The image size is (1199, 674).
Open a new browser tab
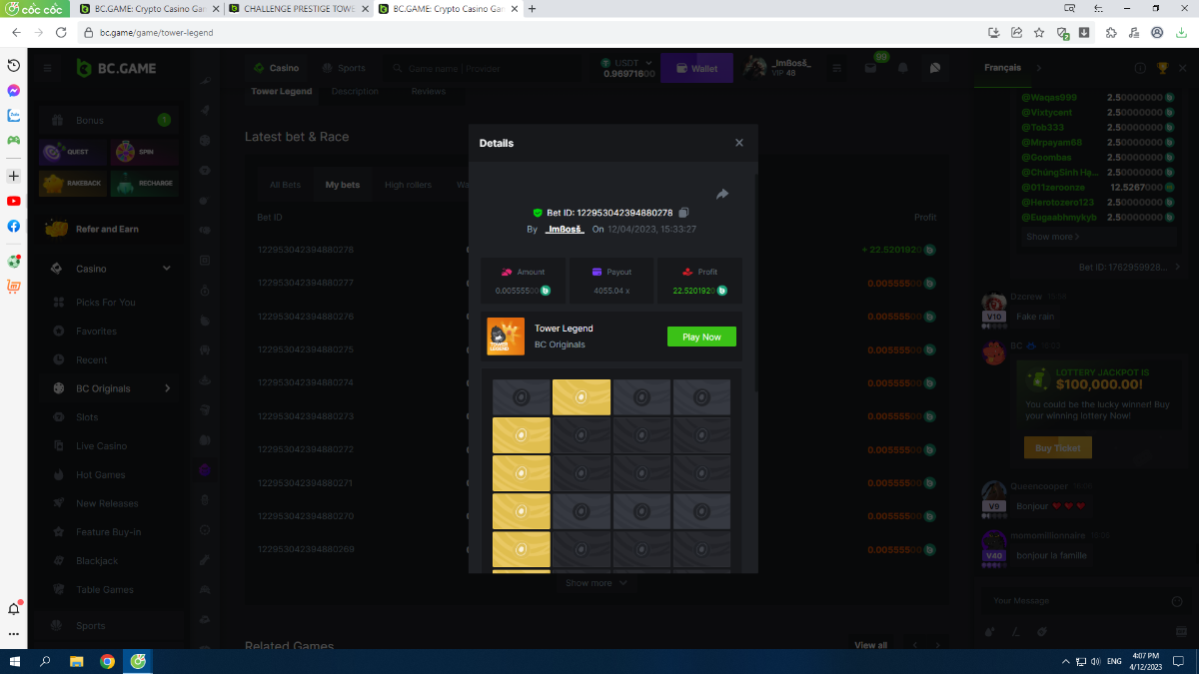(532, 9)
